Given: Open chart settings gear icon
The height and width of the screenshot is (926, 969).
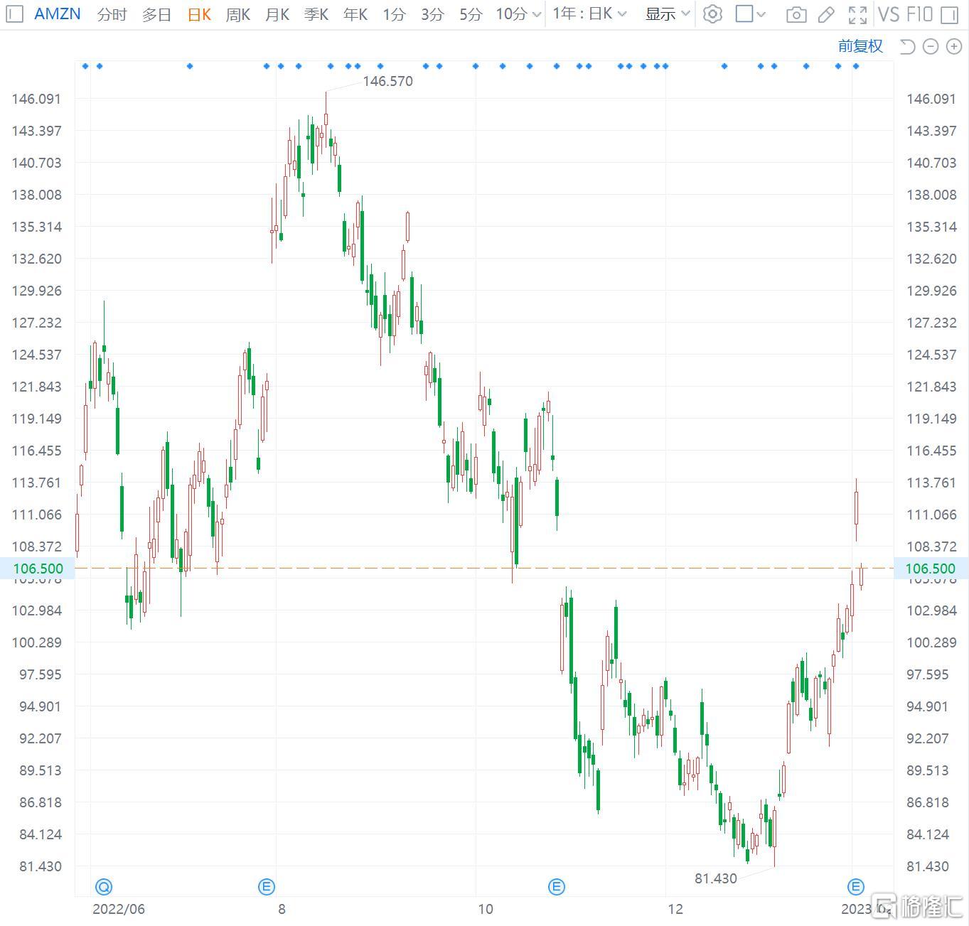Looking at the screenshot, I should pyautogui.click(x=712, y=14).
